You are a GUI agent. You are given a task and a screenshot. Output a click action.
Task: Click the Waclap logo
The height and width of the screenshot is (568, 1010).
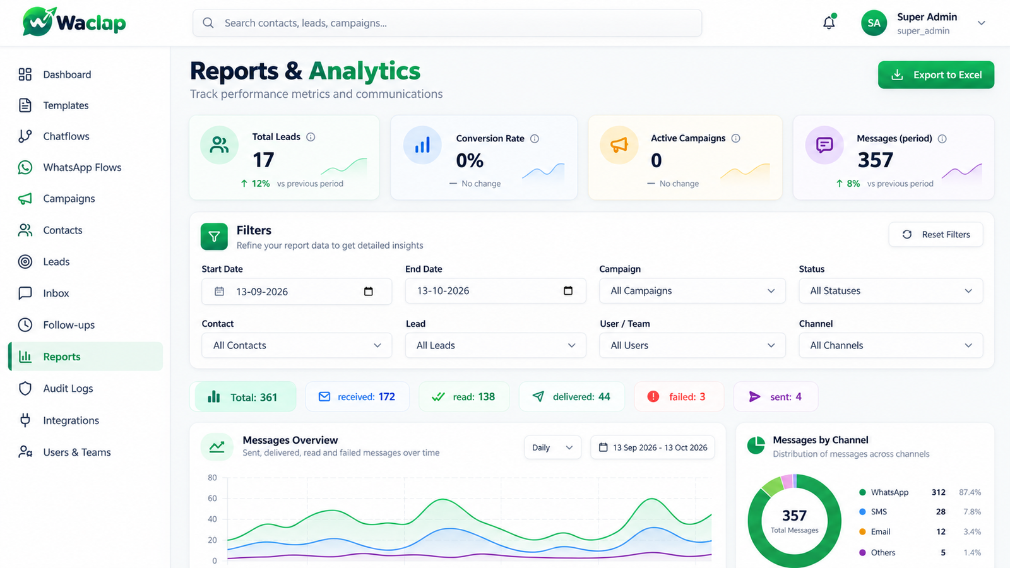(74, 22)
